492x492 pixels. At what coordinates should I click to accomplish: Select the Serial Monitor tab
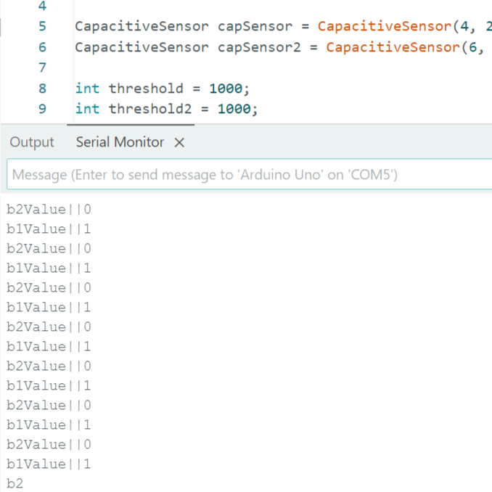(120, 142)
